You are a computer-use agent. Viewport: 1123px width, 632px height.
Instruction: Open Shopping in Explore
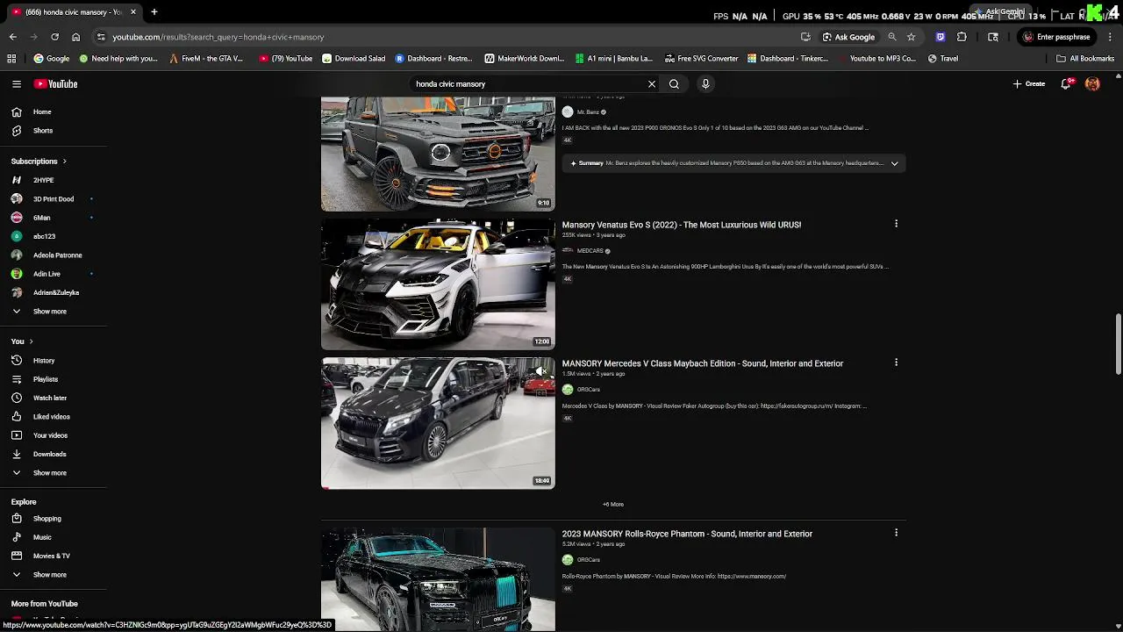point(46,518)
